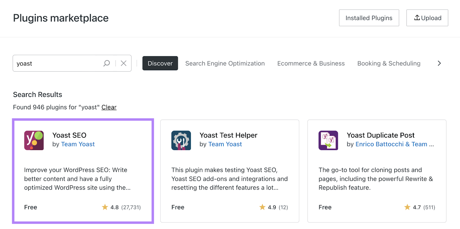The height and width of the screenshot is (229, 460).
Task: Switch to Search Engine Optimization category
Action: tap(225, 63)
